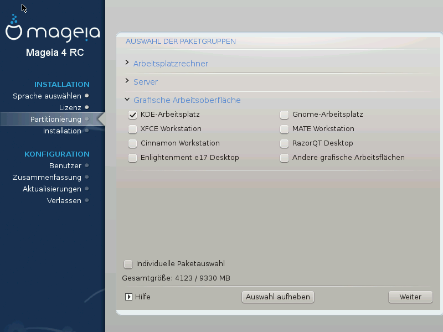Check Cinnamon Workstation option
443x332 pixels.
132,143
